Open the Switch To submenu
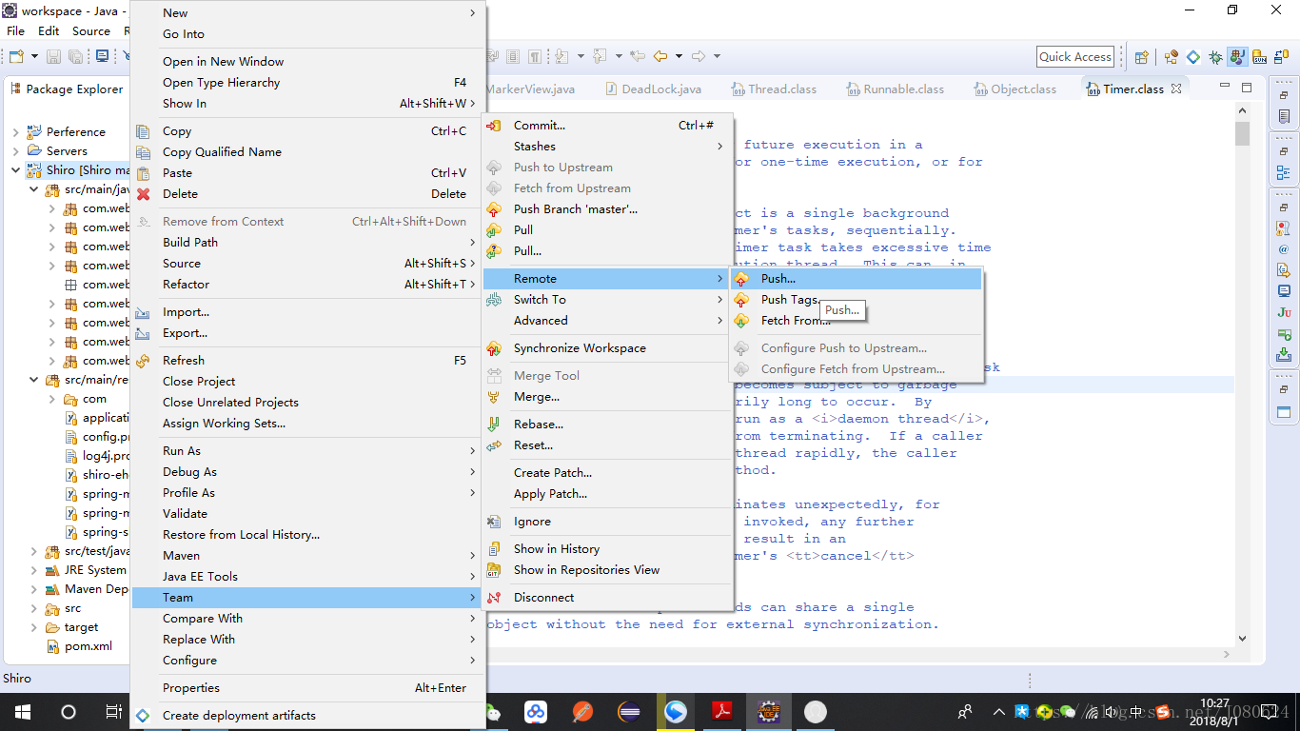The image size is (1300, 731). (x=606, y=300)
